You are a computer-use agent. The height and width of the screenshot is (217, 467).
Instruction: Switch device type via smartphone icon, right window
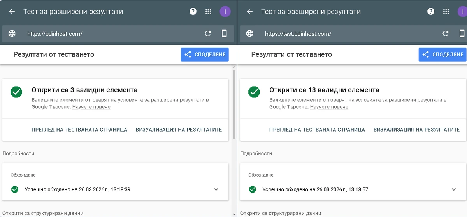462,34
